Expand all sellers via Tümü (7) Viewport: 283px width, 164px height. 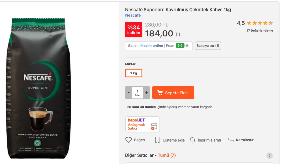pos(167,155)
